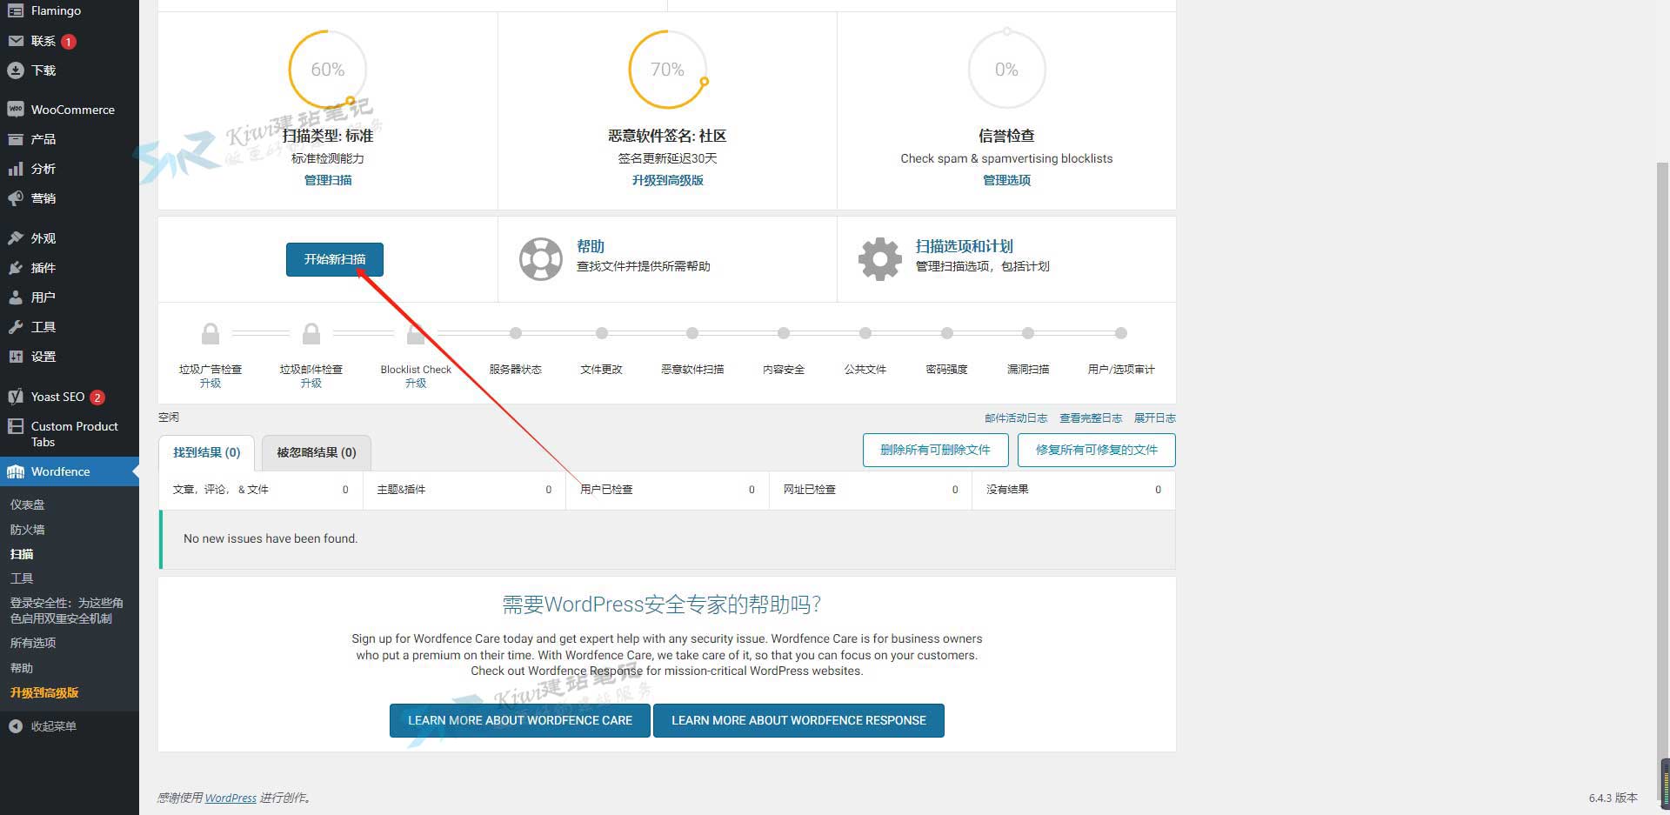Click the Users person icon
The height and width of the screenshot is (815, 1670).
(16, 297)
